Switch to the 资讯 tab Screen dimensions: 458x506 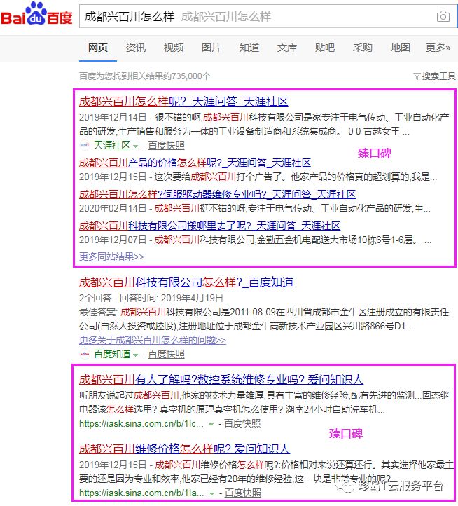point(136,48)
